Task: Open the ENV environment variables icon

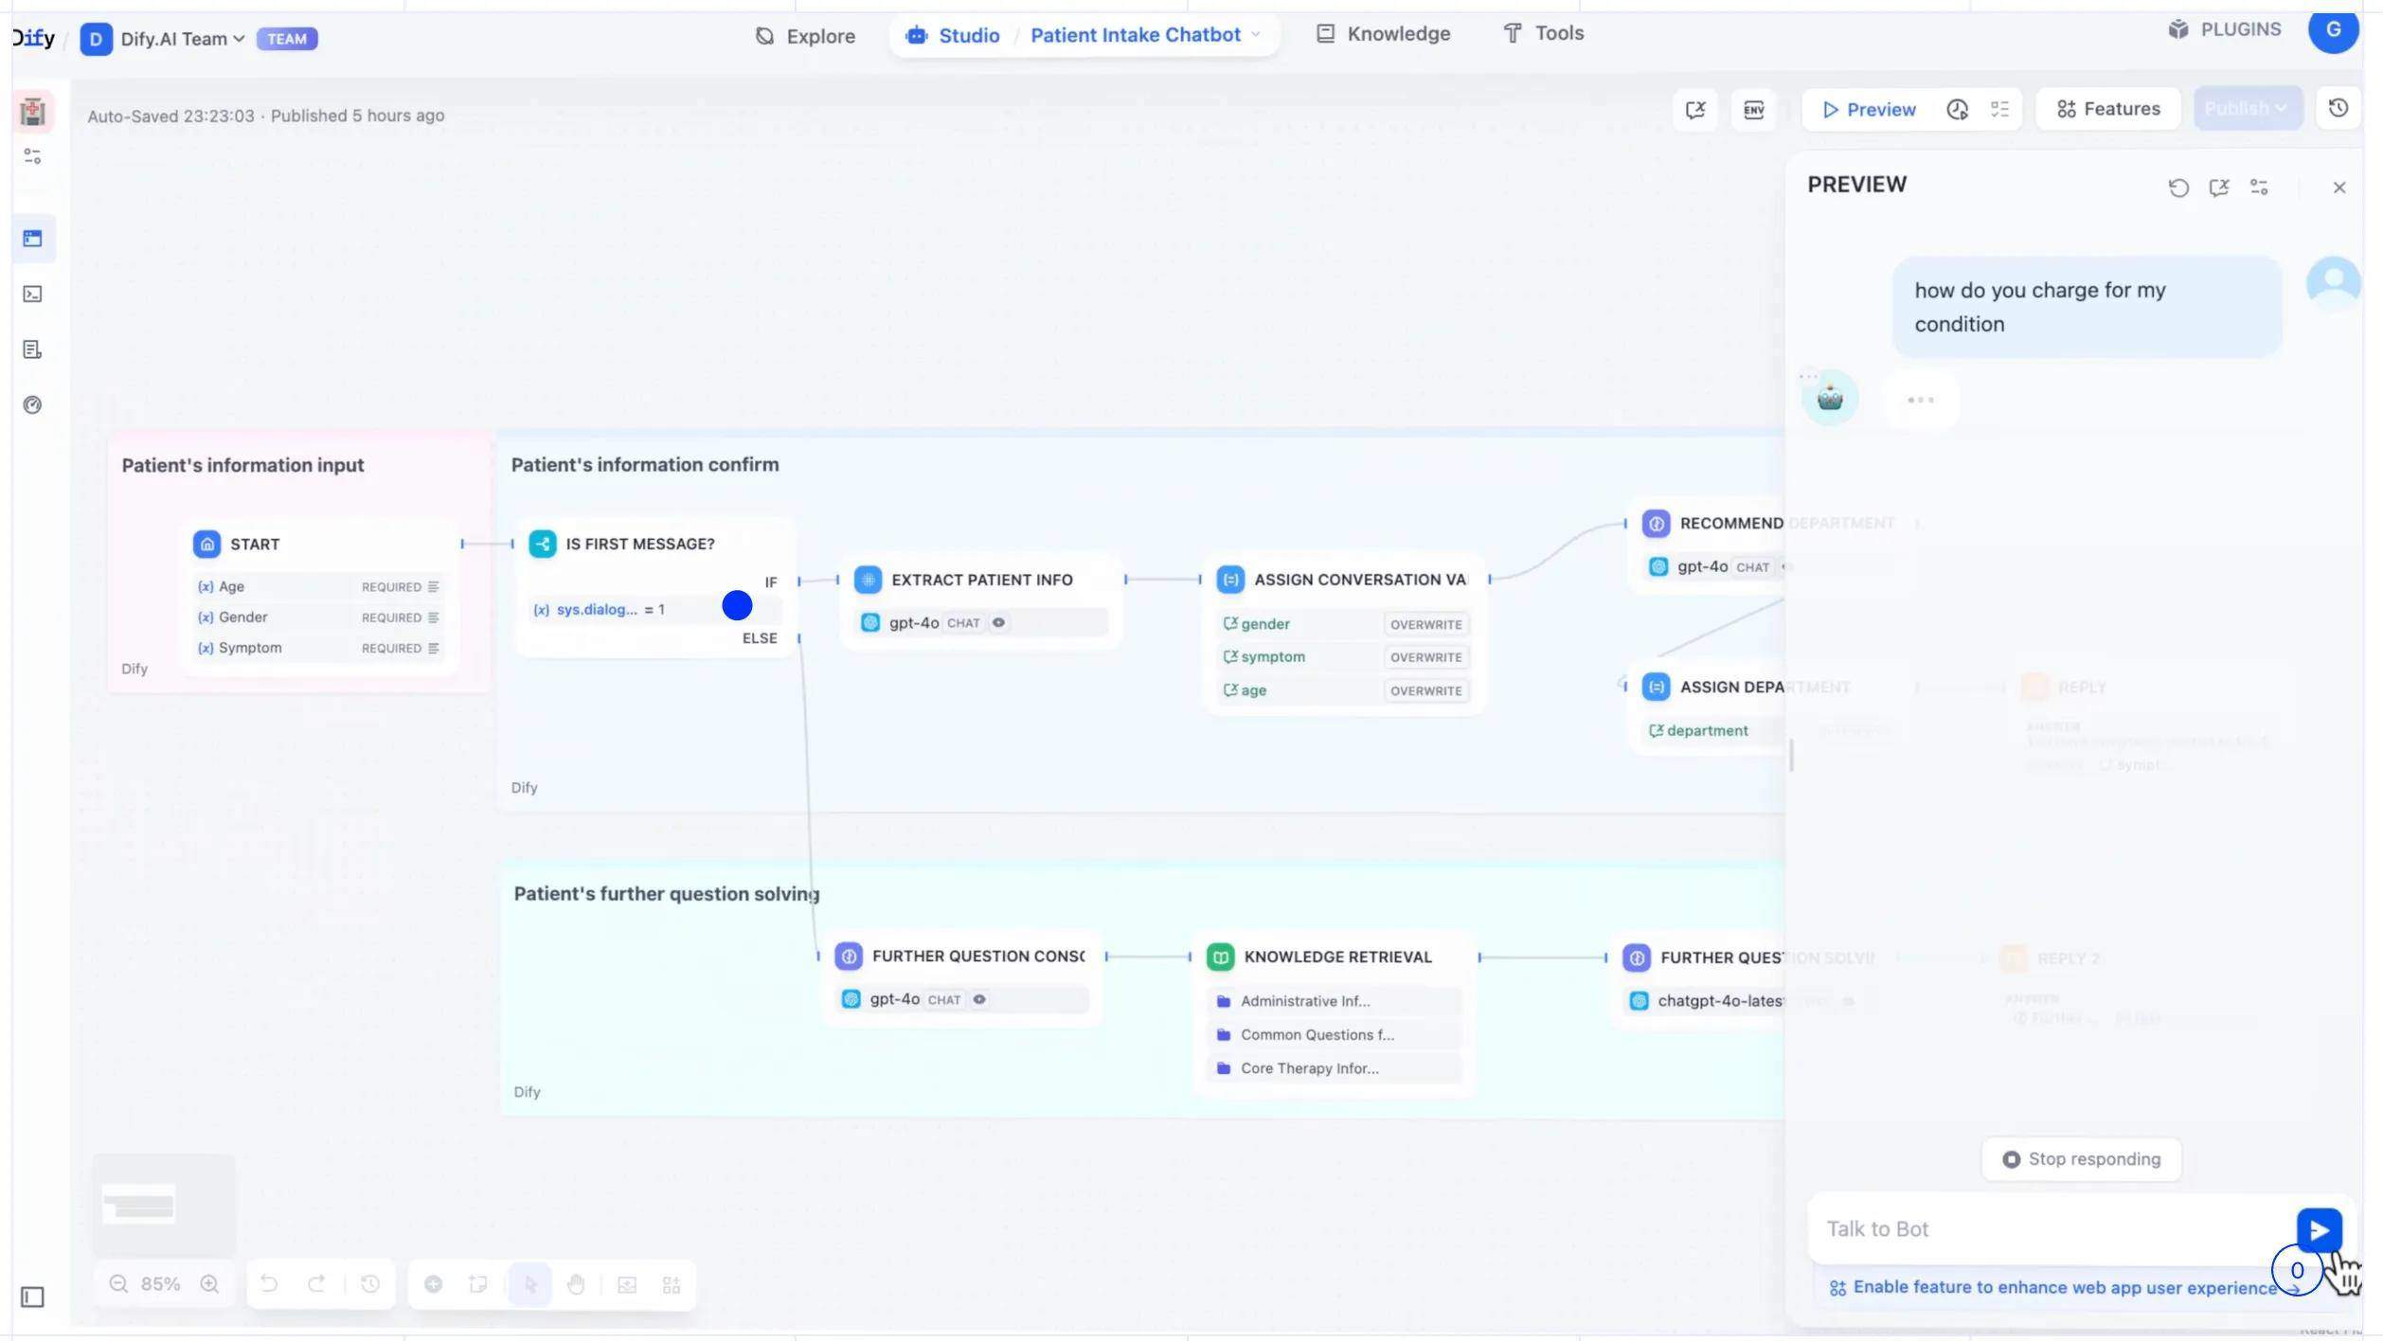Action: (x=1753, y=110)
